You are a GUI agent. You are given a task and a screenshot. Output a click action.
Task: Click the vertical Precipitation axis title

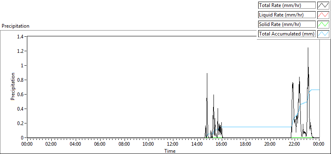point(13,86)
